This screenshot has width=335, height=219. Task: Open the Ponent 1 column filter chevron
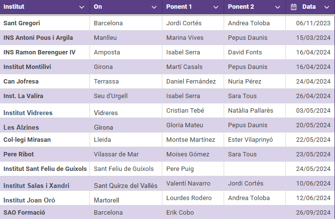coord(216,7)
